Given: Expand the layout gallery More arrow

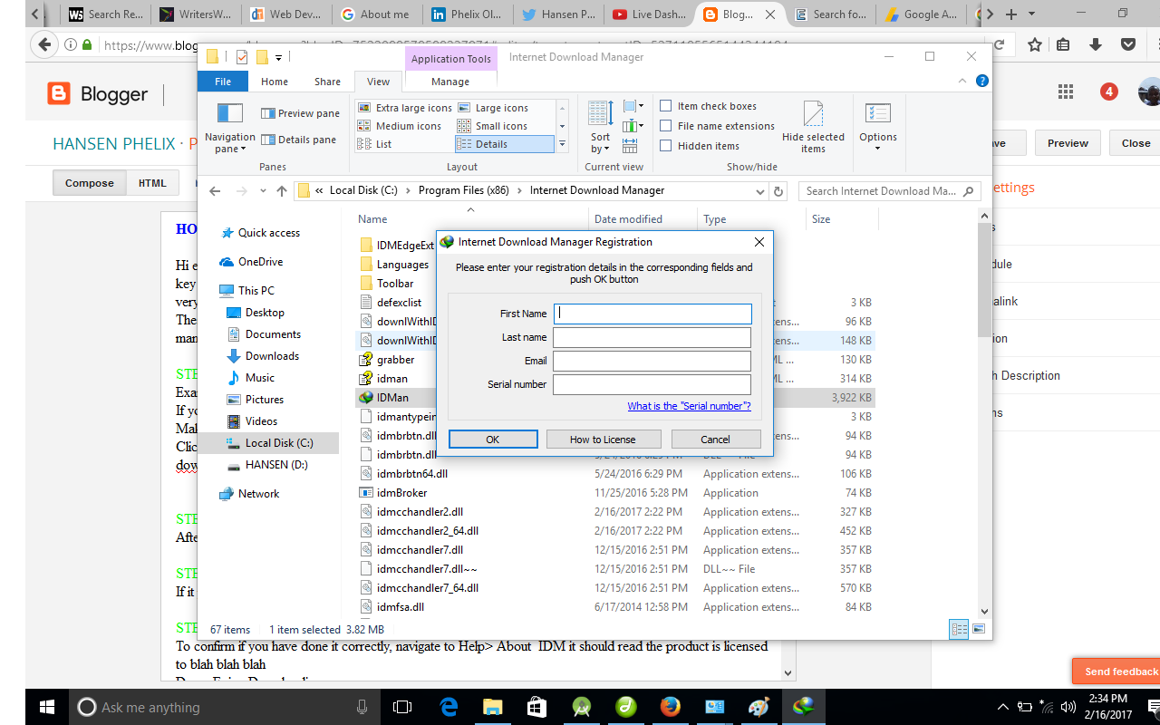Looking at the screenshot, I should click(562, 144).
